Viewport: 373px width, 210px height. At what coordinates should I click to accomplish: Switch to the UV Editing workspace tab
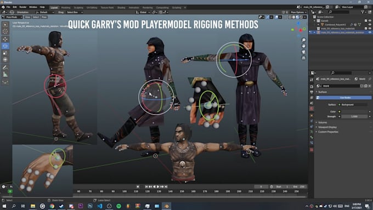pyautogui.click(x=92, y=8)
